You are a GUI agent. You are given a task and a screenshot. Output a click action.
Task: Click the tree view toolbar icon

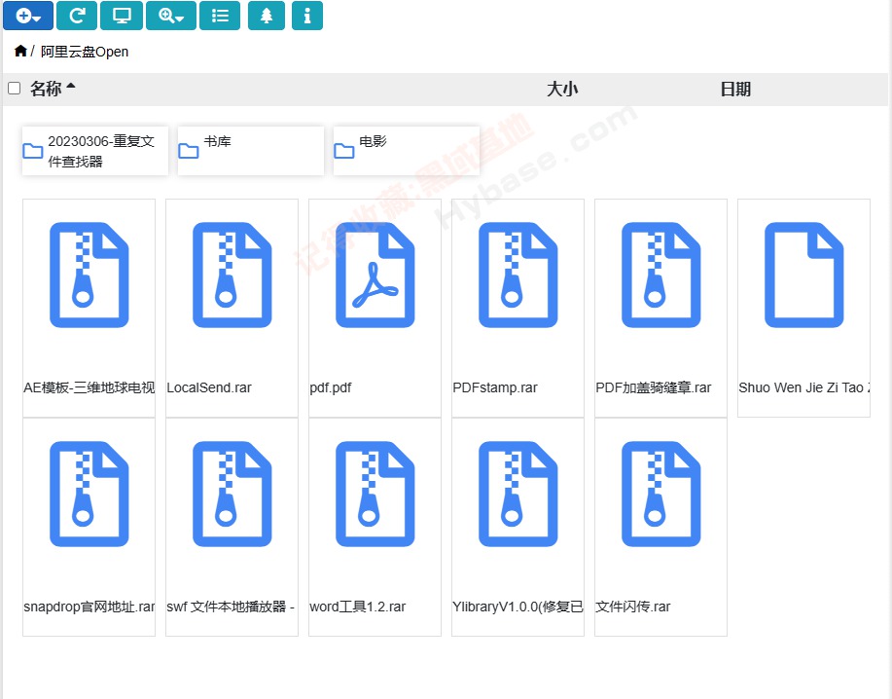coord(267,16)
